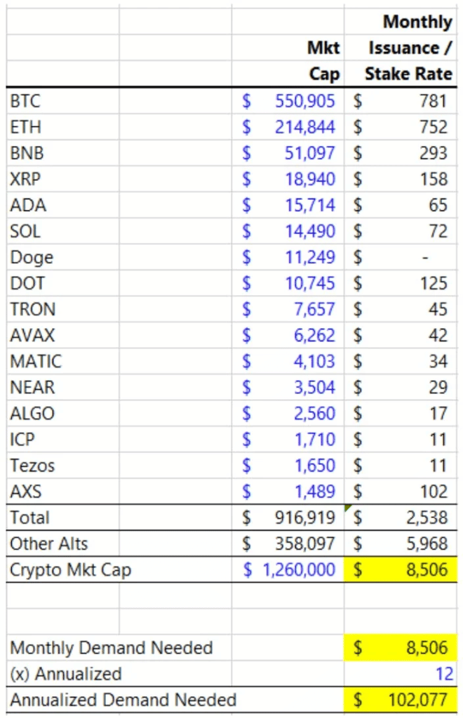463x718 pixels.
Task: Select ADA issuance value 65
Action: 438,205
